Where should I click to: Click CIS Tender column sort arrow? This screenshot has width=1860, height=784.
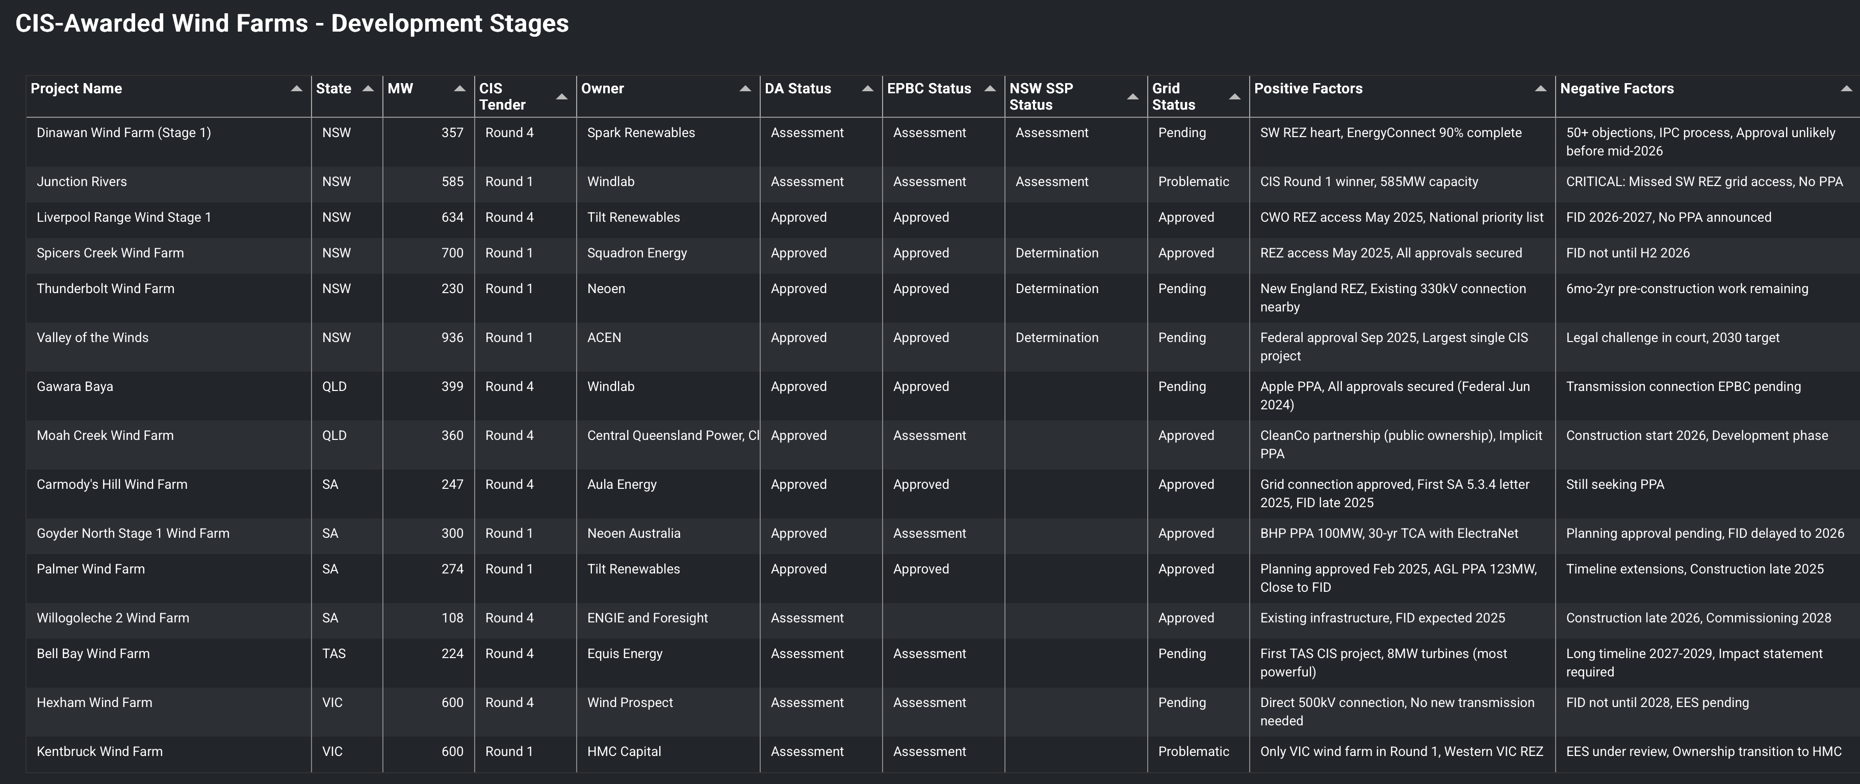562,97
